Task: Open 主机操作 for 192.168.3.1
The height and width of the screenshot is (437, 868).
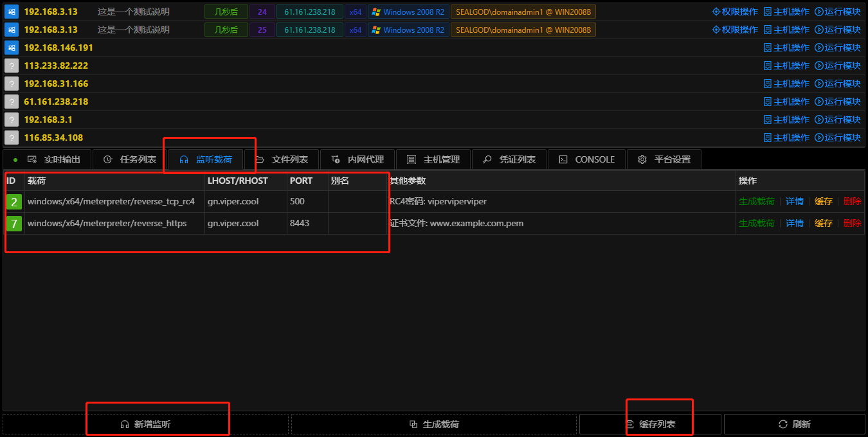Action: click(x=786, y=120)
